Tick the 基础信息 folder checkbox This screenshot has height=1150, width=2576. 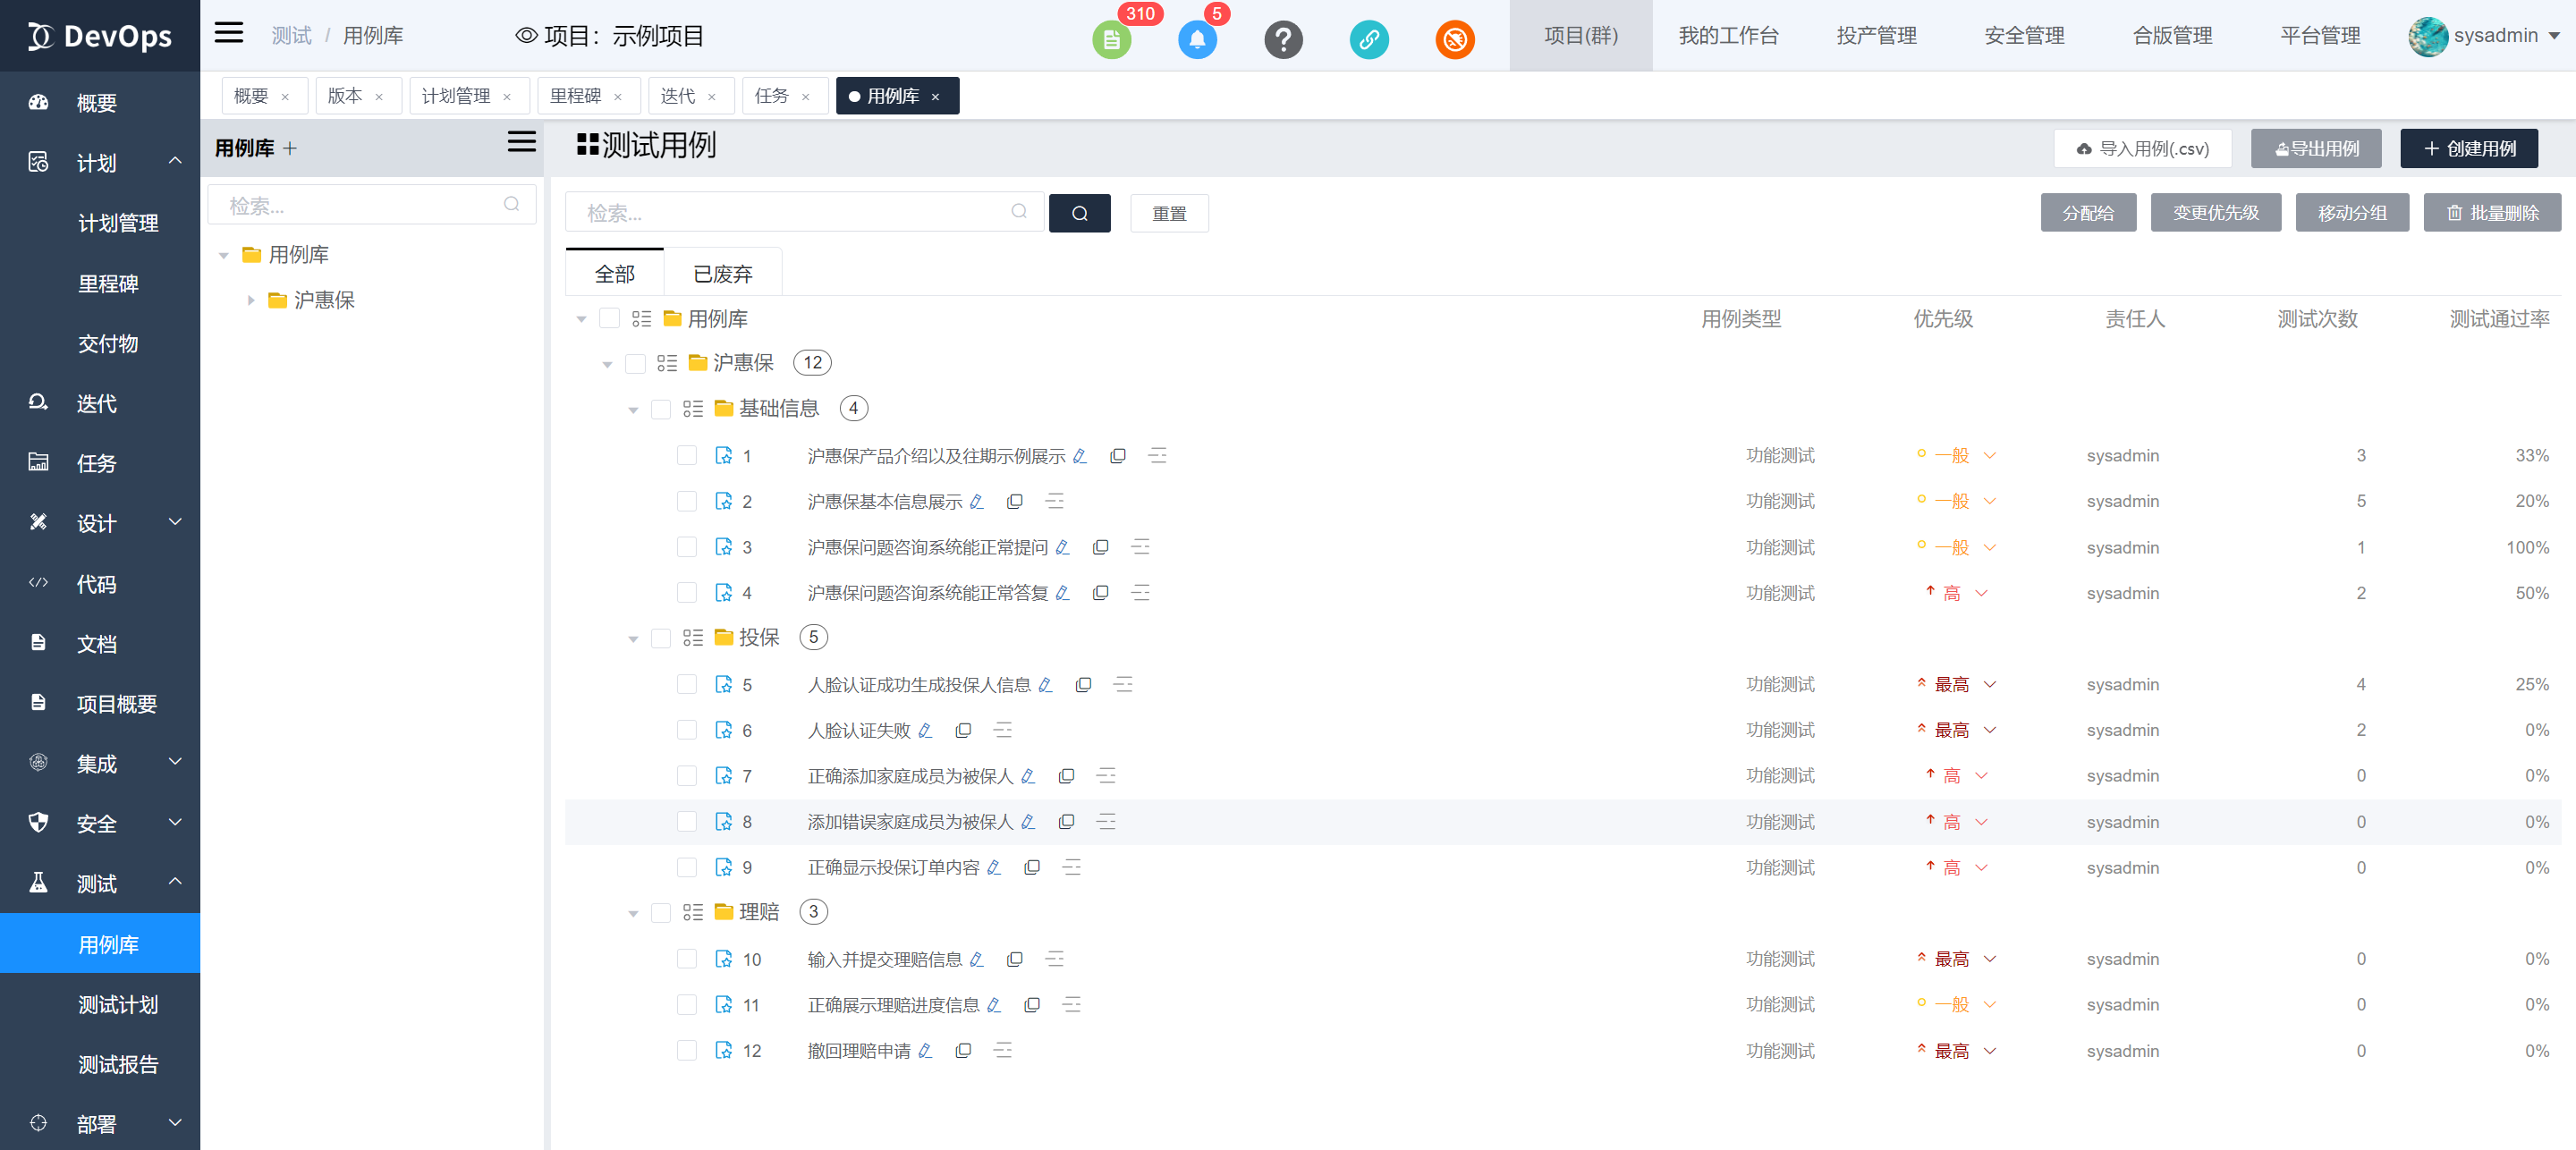click(x=661, y=409)
